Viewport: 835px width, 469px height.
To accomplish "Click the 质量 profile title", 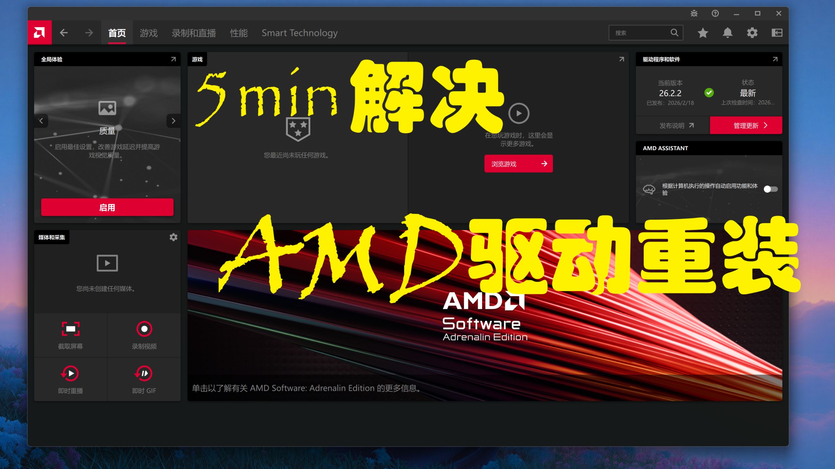I will pos(107,131).
